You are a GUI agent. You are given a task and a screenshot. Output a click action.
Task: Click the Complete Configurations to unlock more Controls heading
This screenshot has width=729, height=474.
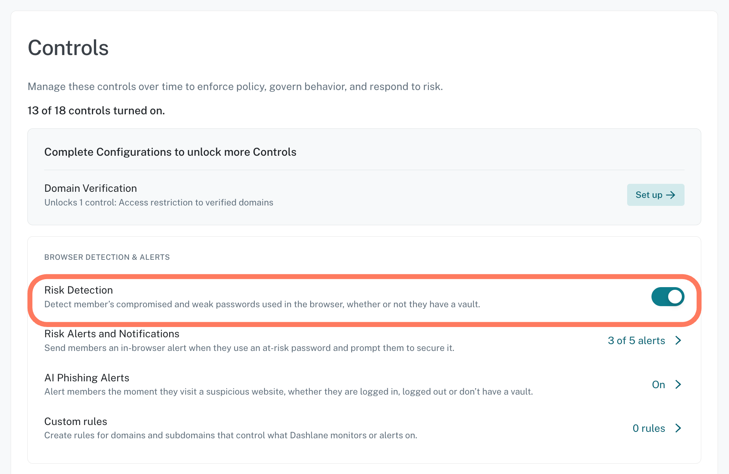tap(170, 152)
